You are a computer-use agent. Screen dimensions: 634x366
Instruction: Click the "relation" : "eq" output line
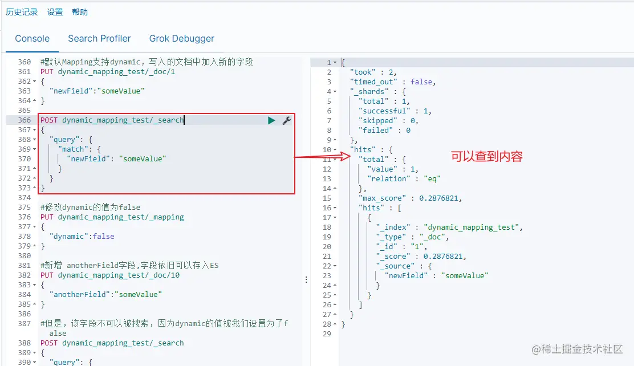404,179
